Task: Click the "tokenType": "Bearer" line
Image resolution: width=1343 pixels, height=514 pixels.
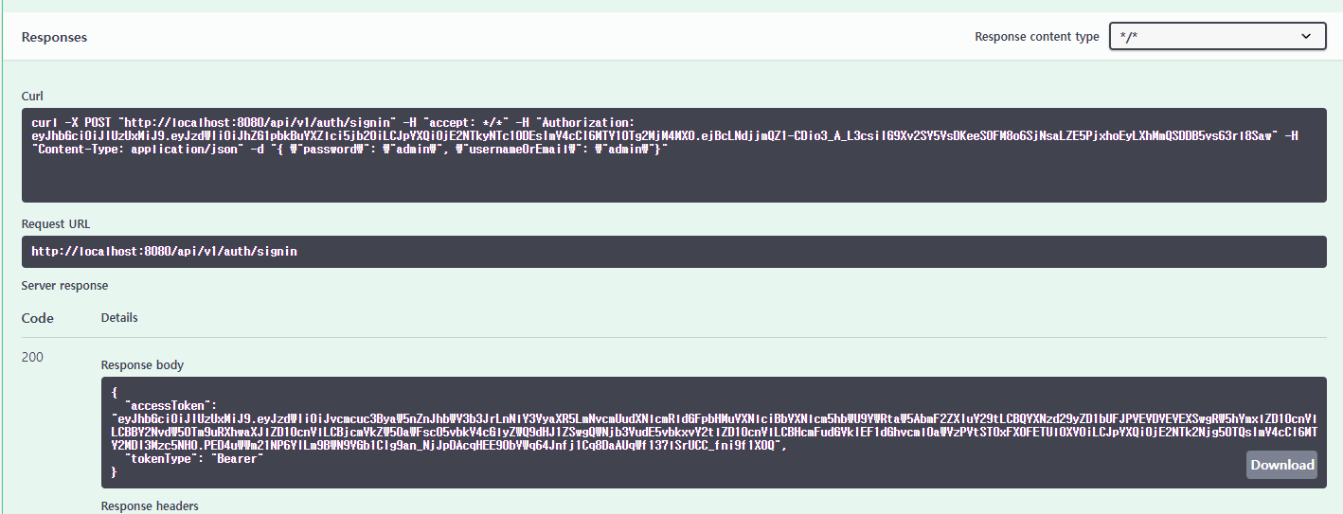Action: click(x=194, y=458)
